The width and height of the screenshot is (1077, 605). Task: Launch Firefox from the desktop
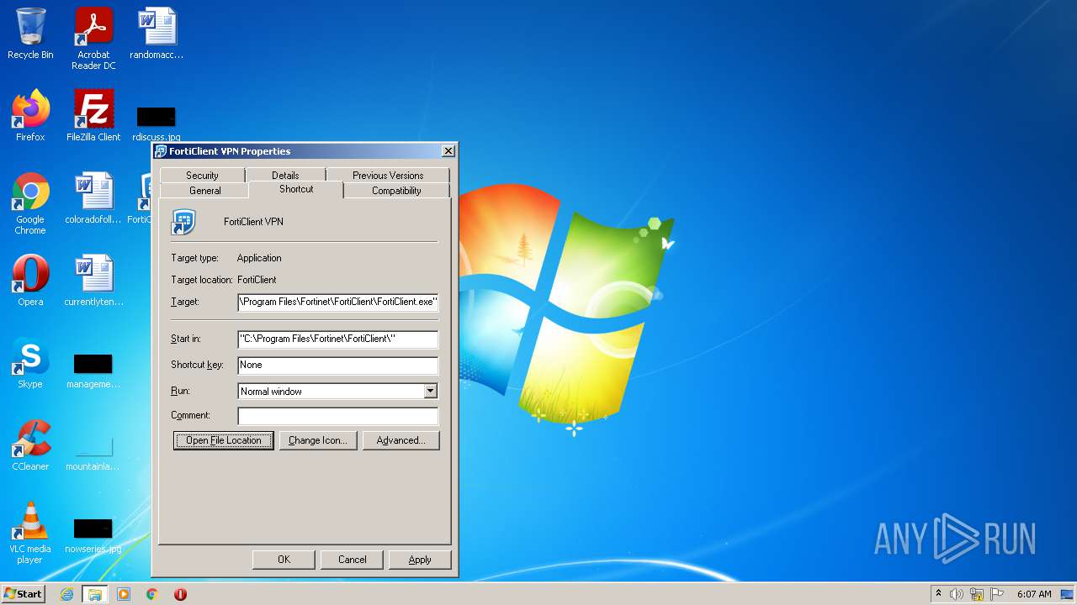(30, 116)
